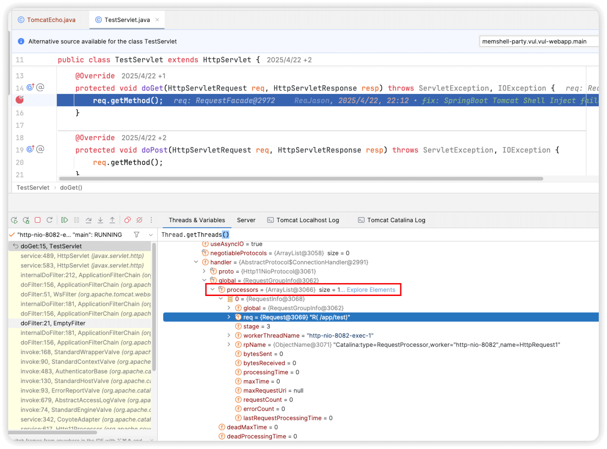Select the doGet:15, TestServlet stack frame
This screenshot has width=607, height=449.
coord(80,246)
